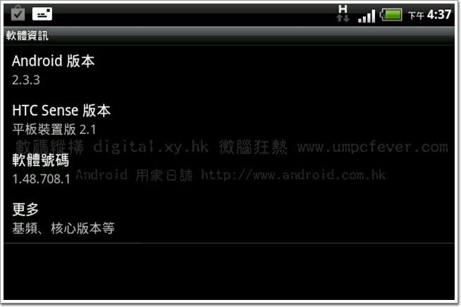Tap the 1.48.708.1 software number
The height and width of the screenshot is (307, 461).
tap(41, 179)
